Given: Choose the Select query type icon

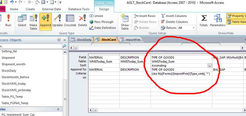Looking at the screenshot, I should (x=22, y=21).
